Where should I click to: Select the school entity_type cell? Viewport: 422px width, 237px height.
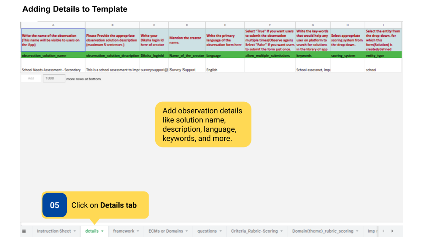382,70
